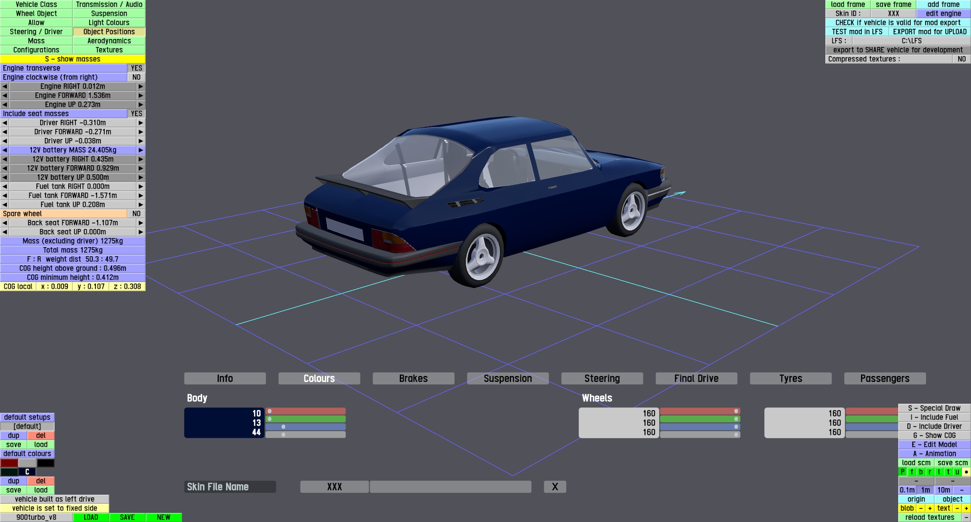
Task: Click EXPORT mod for UPLOAD
Action: [x=930, y=32]
